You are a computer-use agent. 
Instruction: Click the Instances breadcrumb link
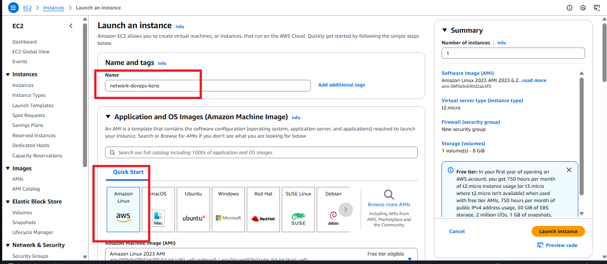[54, 8]
